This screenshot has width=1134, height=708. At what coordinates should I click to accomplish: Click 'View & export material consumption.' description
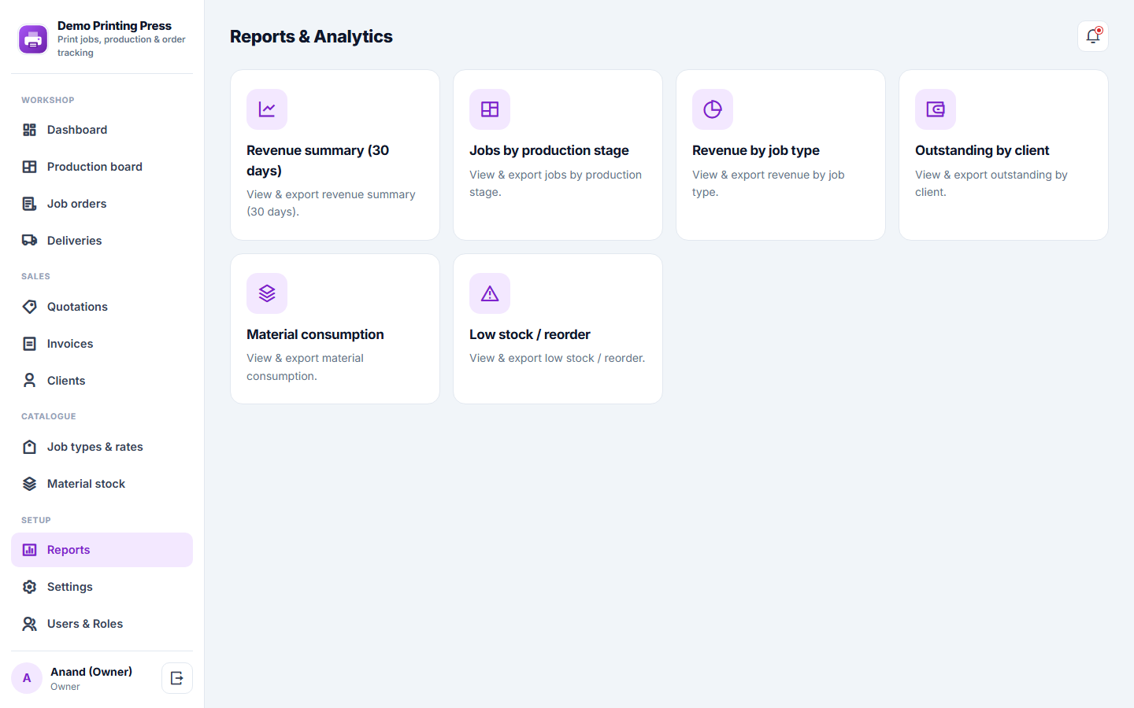coord(306,367)
